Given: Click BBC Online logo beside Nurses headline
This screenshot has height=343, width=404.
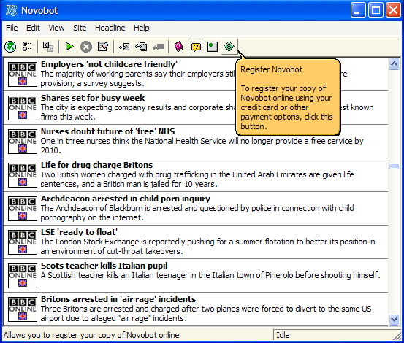Looking at the screenshot, I should pos(23,142).
